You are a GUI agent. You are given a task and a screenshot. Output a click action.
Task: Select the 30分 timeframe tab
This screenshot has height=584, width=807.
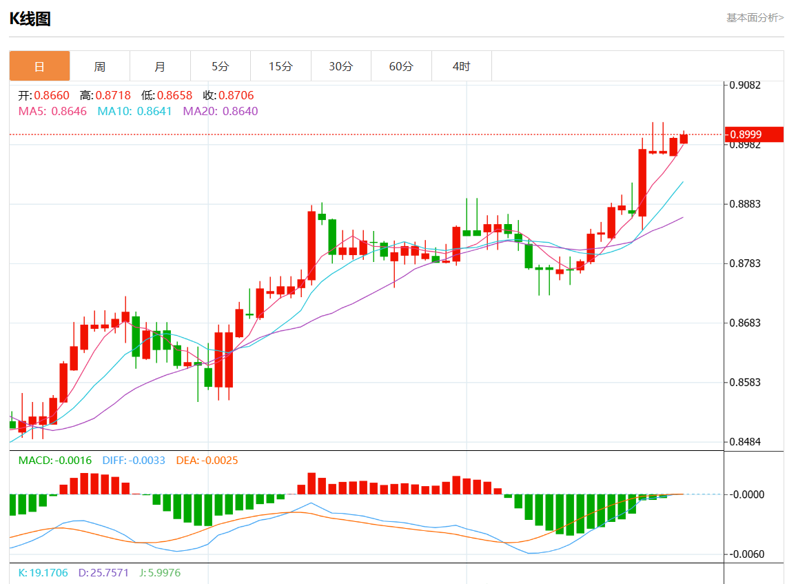[x=340, y=66]
